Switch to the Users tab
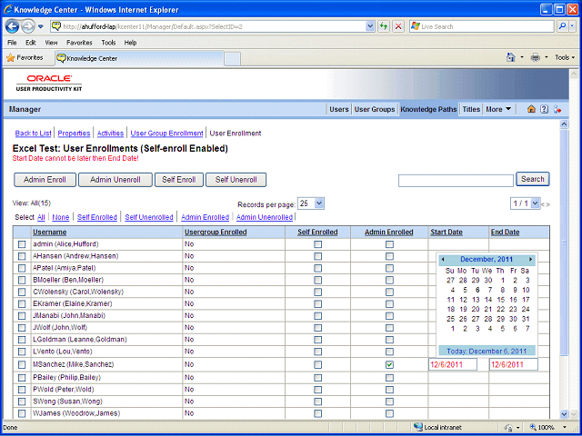The height and width of the screenshot is (436, 582). point(339,109)
